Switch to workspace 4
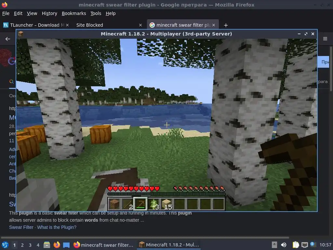 [38, 245]
